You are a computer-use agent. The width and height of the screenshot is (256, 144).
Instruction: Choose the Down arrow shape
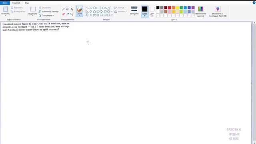point(87,15)
